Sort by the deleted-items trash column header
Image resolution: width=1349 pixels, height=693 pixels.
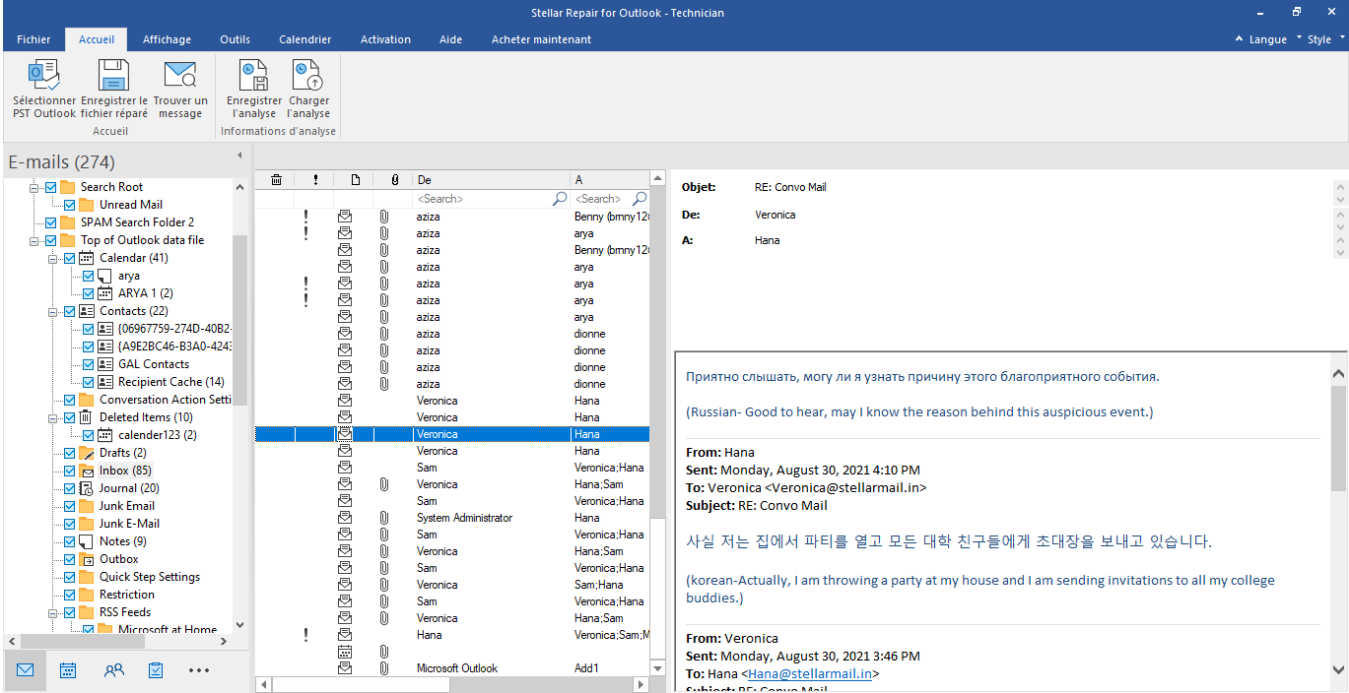[x=276, y=180]
